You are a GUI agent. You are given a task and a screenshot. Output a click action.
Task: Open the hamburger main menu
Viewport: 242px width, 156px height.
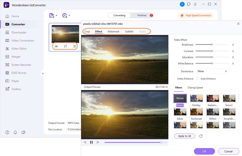coord(195,4)
